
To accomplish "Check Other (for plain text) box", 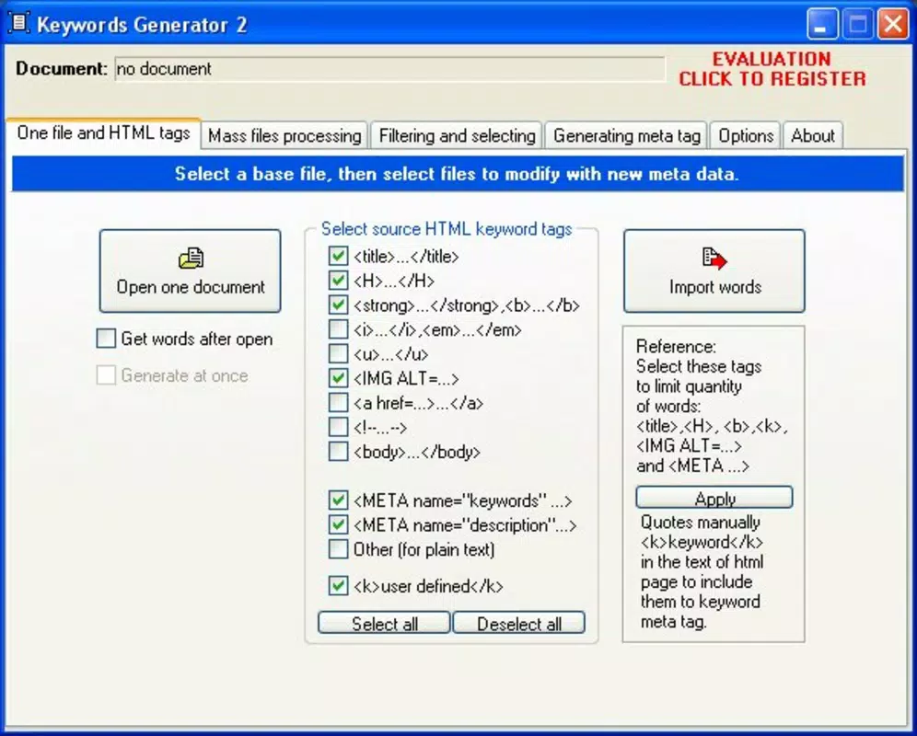I will point(338,549).
